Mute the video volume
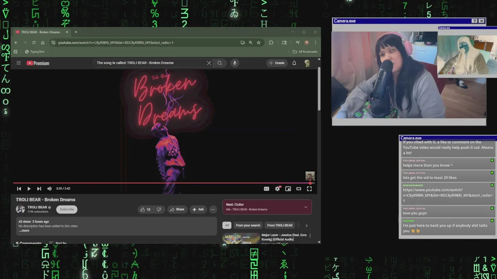This screenshot has width=497, height=279. click(49, 188)
